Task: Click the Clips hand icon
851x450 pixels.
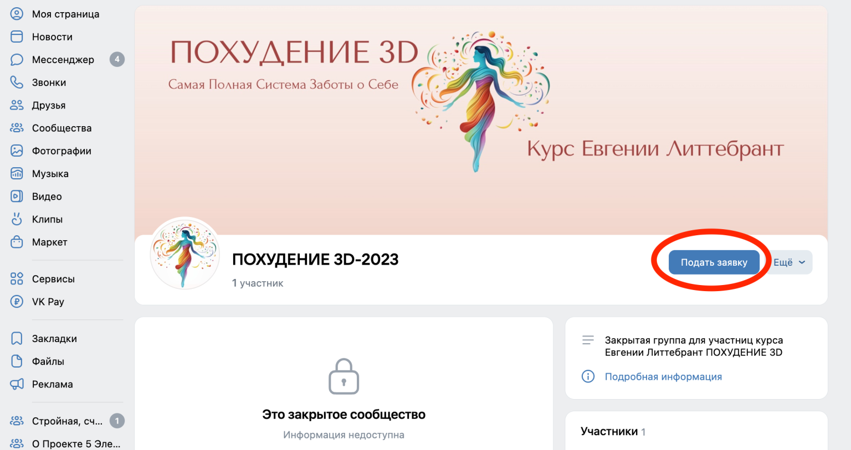Action: 17,219
